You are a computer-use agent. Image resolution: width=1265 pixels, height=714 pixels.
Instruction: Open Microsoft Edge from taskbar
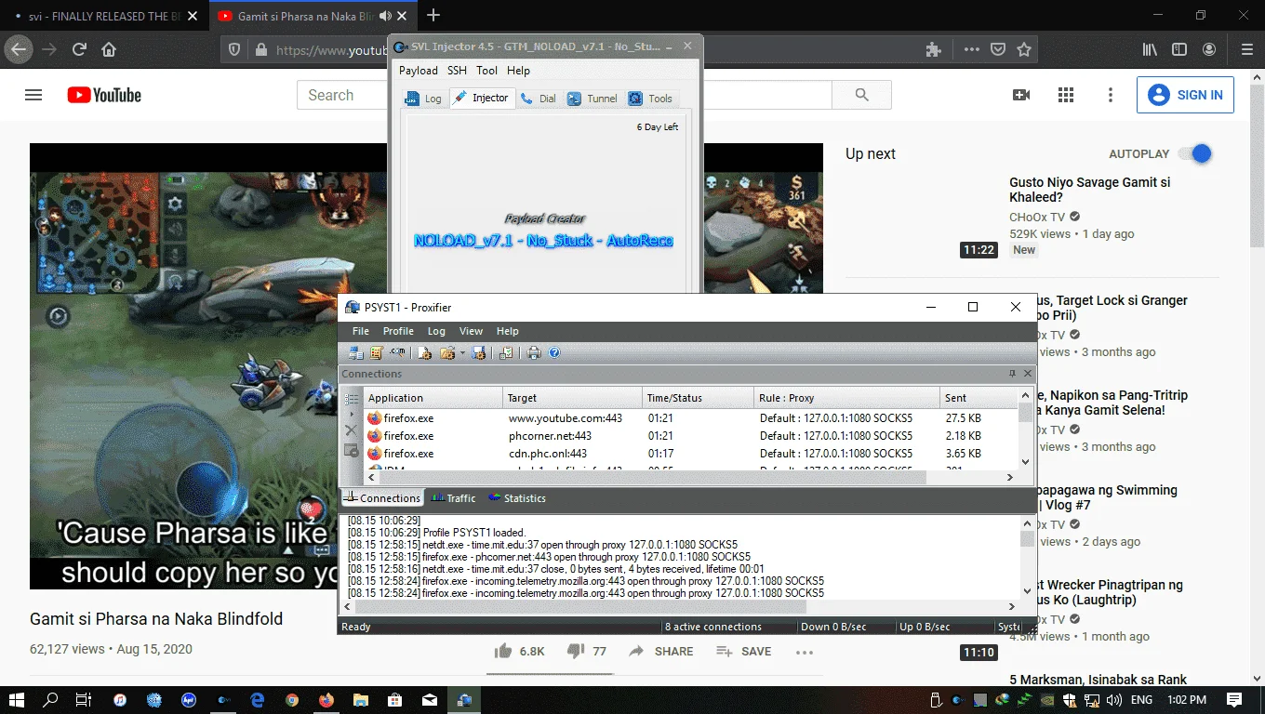tap(258, 700)
